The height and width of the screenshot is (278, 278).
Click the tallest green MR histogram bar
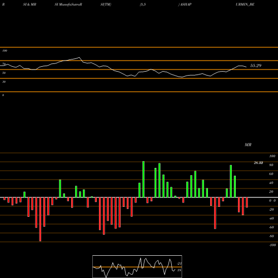(x=143, y=180)
